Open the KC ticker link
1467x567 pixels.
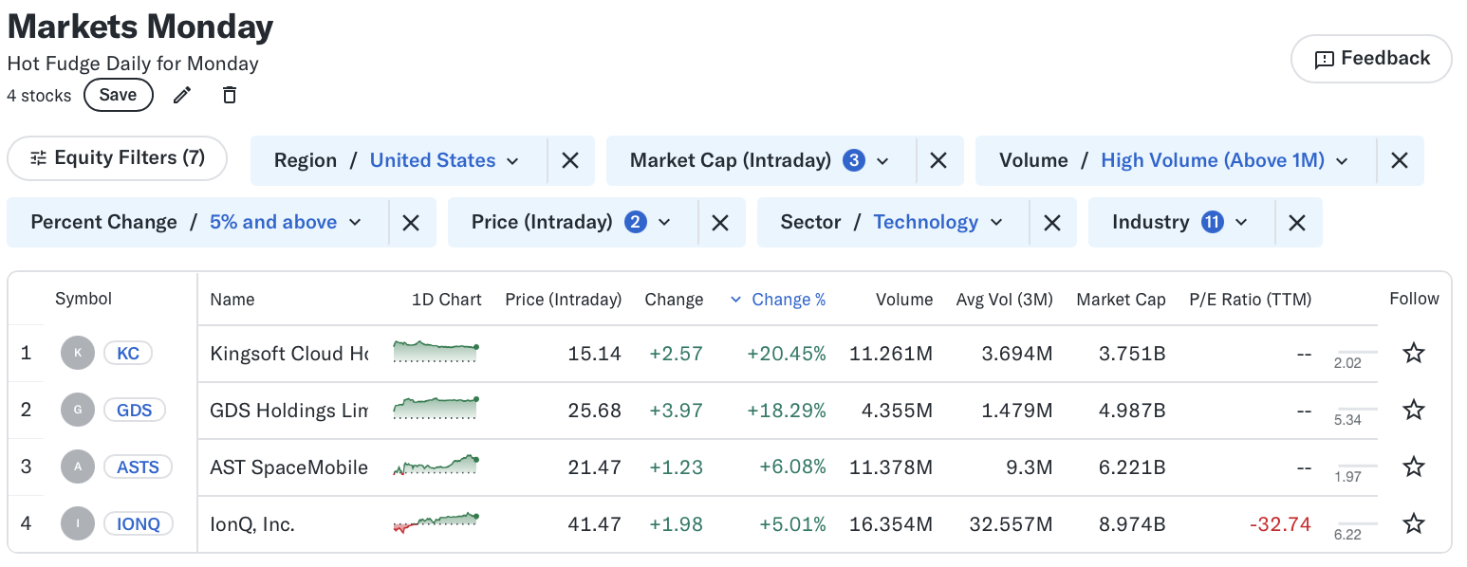[x=127, y=353]
